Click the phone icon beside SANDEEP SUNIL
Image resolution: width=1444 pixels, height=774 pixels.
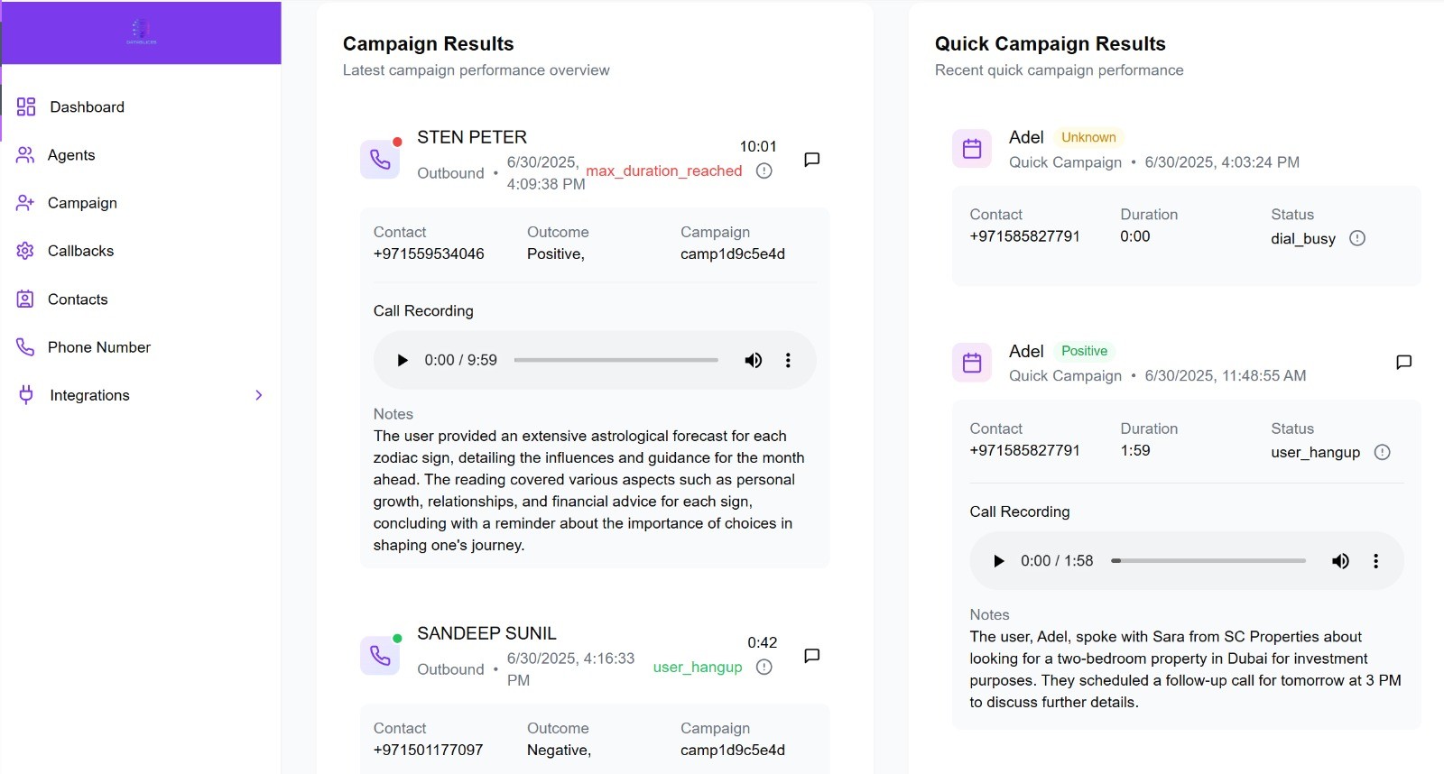(x=380, y=656)
